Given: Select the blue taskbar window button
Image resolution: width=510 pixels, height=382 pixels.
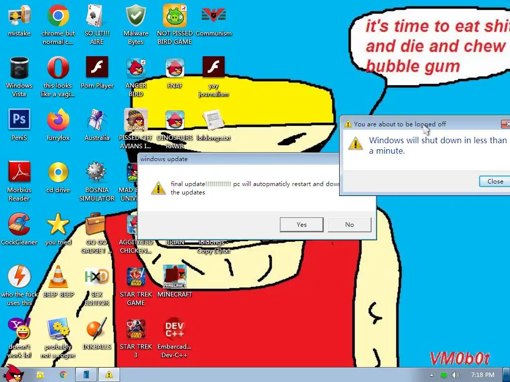Looking at the screenshot, I should pyautogui.click(x=86, y=375).
